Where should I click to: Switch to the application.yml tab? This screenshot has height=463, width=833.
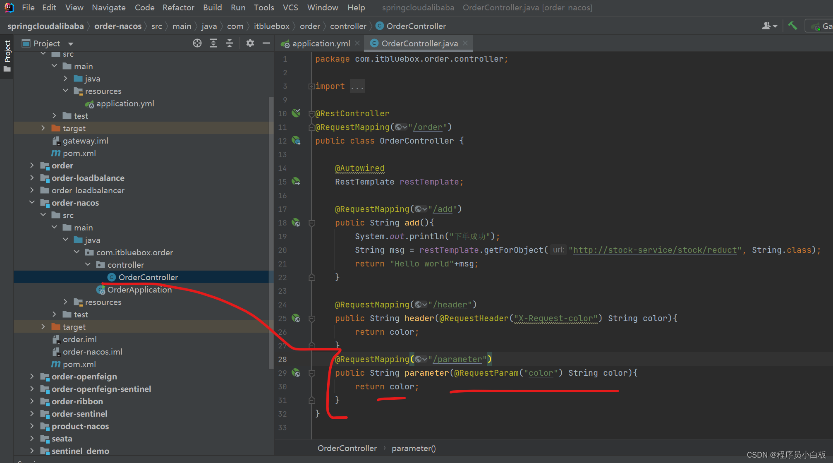(321, 43)
